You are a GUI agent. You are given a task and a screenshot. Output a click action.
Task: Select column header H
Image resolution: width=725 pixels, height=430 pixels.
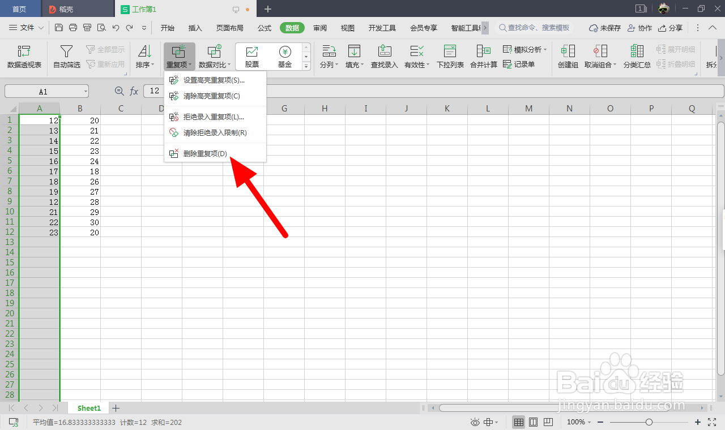click(x=325, y=109)
